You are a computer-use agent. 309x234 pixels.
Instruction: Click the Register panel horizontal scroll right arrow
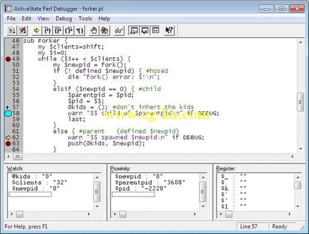290,214
